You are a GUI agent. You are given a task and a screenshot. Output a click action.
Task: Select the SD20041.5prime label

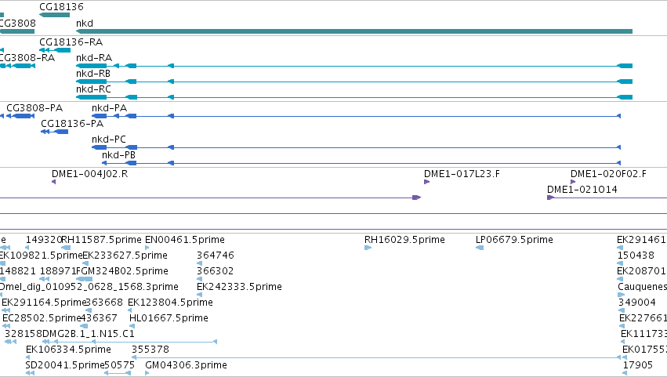point(64,365)
